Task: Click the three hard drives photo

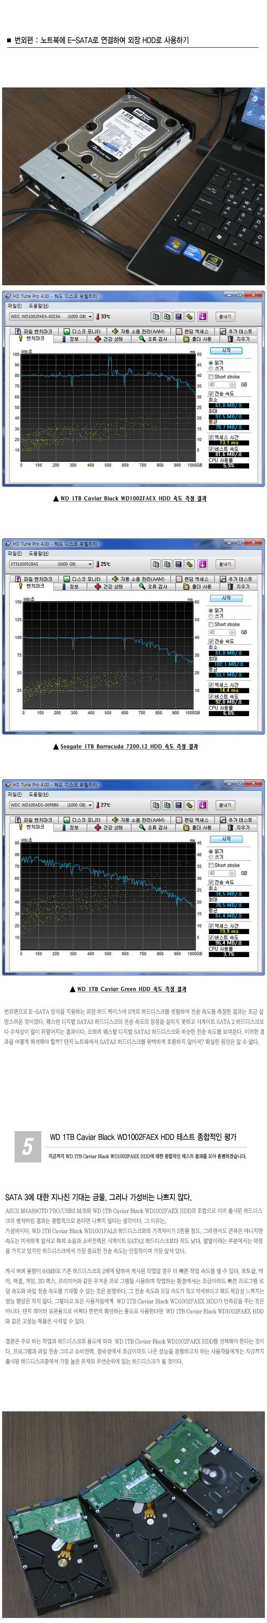Action: [x=133, y=1515]
